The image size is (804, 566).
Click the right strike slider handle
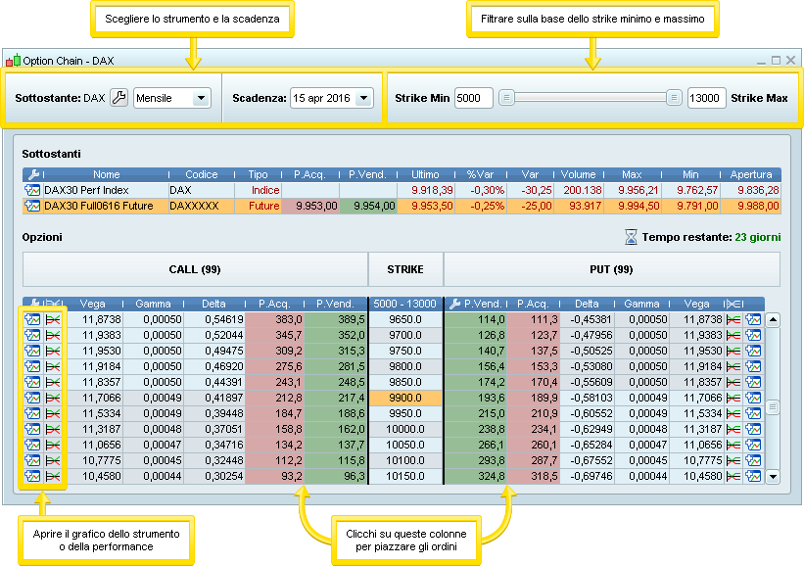[674, 97]
